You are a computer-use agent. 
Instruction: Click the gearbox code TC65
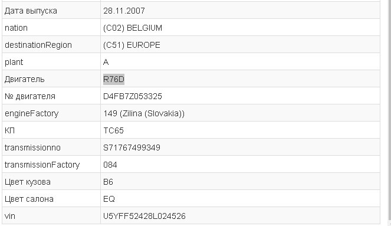click(x=113, y=130)
